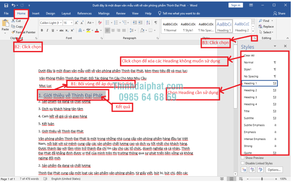Open the References tab
The image size is (295, 183).
tap(84, 13)
